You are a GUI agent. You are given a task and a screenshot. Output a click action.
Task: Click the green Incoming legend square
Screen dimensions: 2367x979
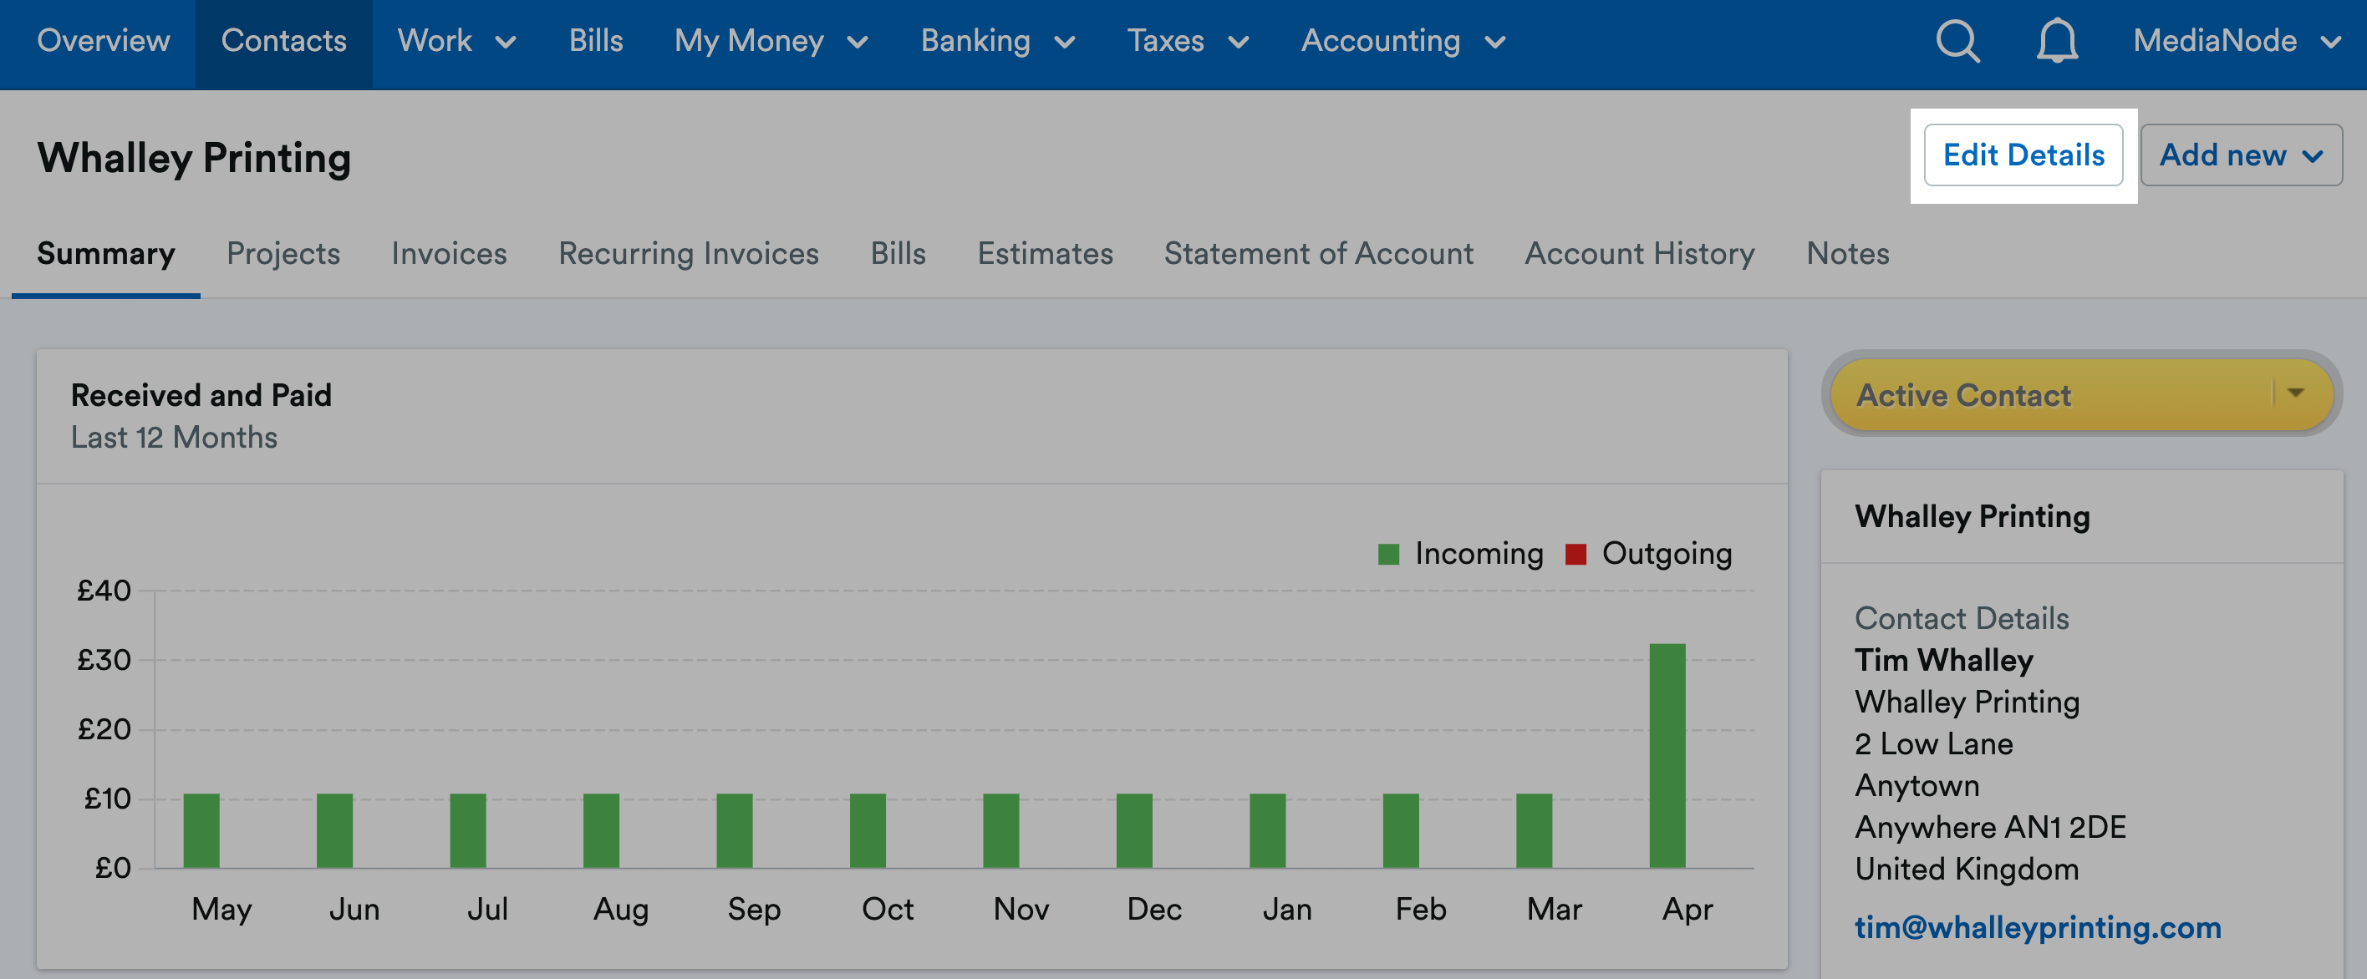click(x=1388, y=554)
